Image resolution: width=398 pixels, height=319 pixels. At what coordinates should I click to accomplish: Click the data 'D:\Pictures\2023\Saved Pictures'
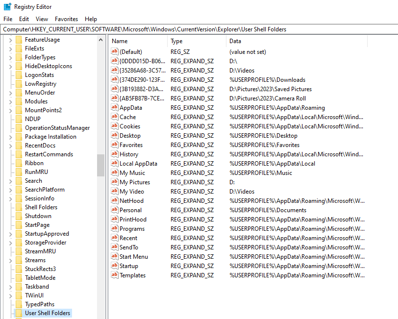[271, 89]
